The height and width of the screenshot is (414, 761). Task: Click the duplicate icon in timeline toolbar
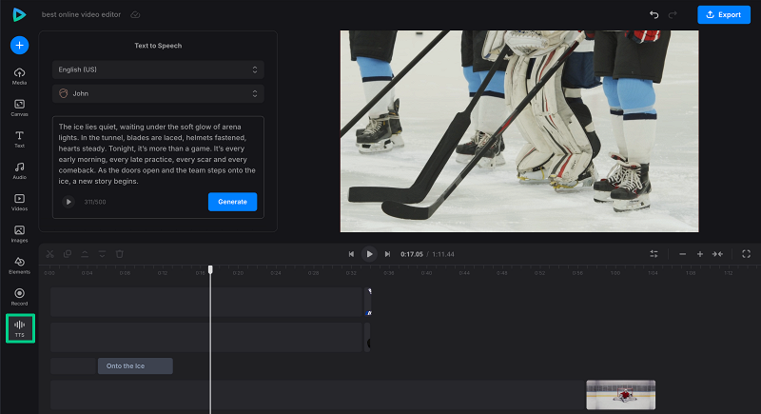click(68, 254)
